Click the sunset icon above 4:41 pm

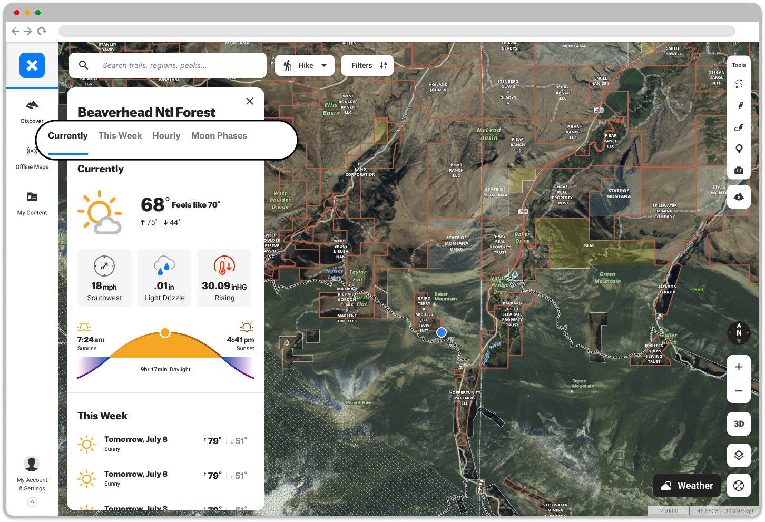click(247, 327)
